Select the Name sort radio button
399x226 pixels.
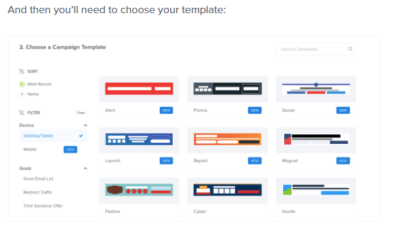coord(22,94)
